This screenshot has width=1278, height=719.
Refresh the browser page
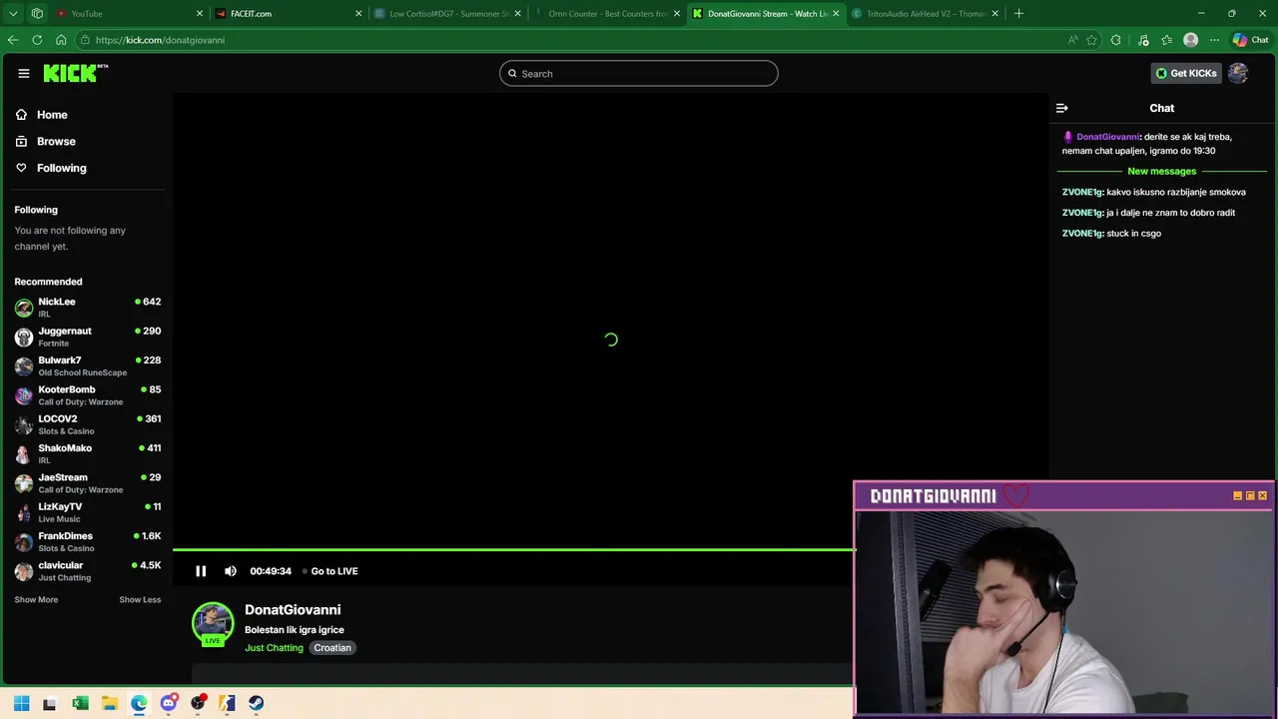tap(37, 40)
